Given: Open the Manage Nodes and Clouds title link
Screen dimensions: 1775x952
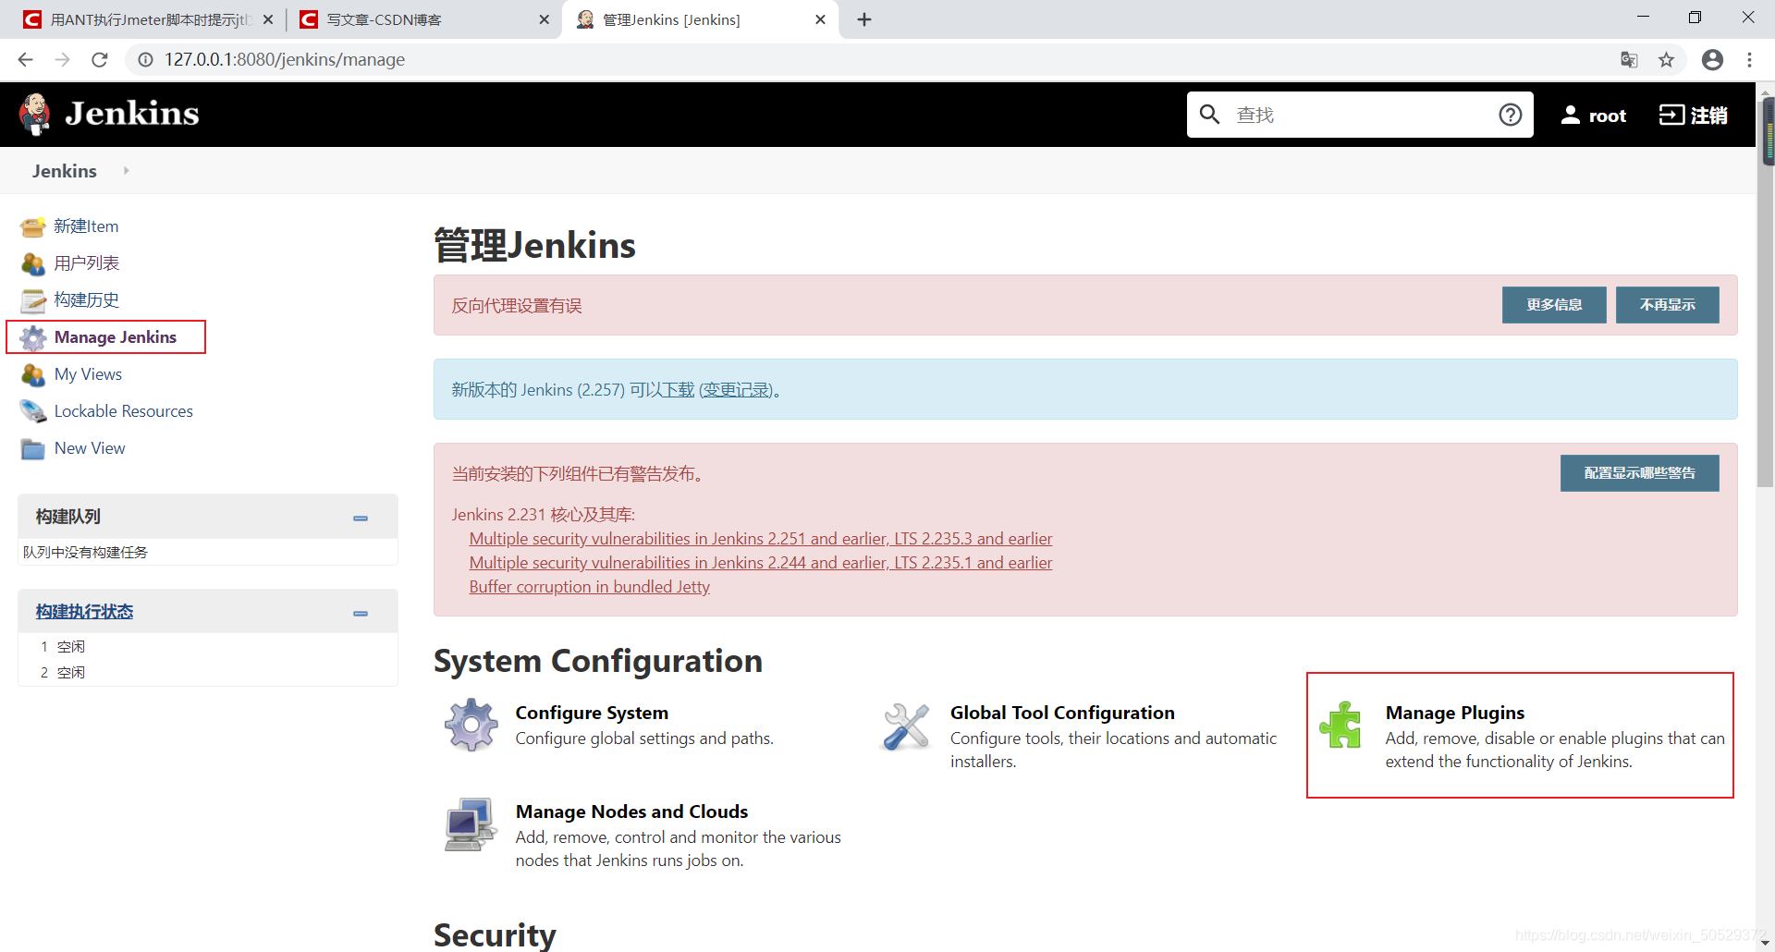Looking at the screenshot, I should tap(631, 812).
